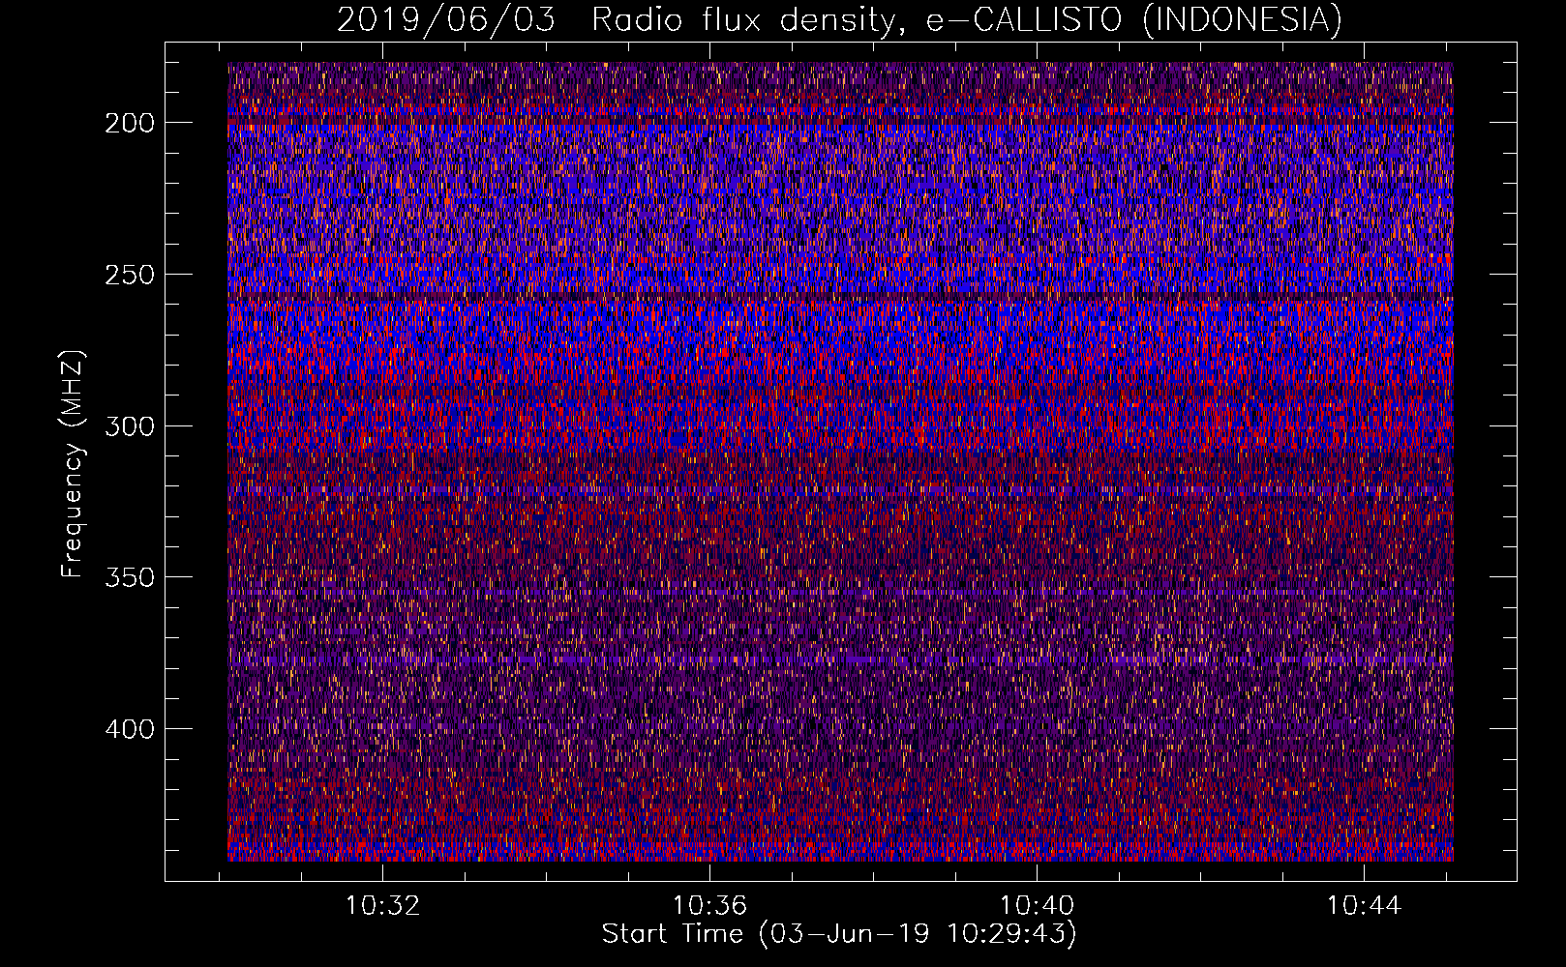Click the "10:40" time tick label

tap(1038, 906)
